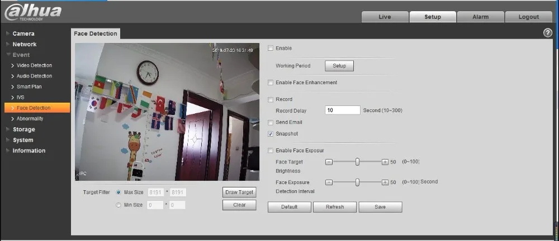This screenshot has width=559, height=241.
Task: Select the Max Size radio button
Action: click(x=119, y=192)
